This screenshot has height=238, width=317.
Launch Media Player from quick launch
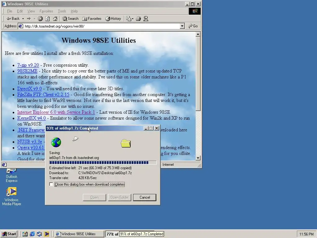point(46,234)
